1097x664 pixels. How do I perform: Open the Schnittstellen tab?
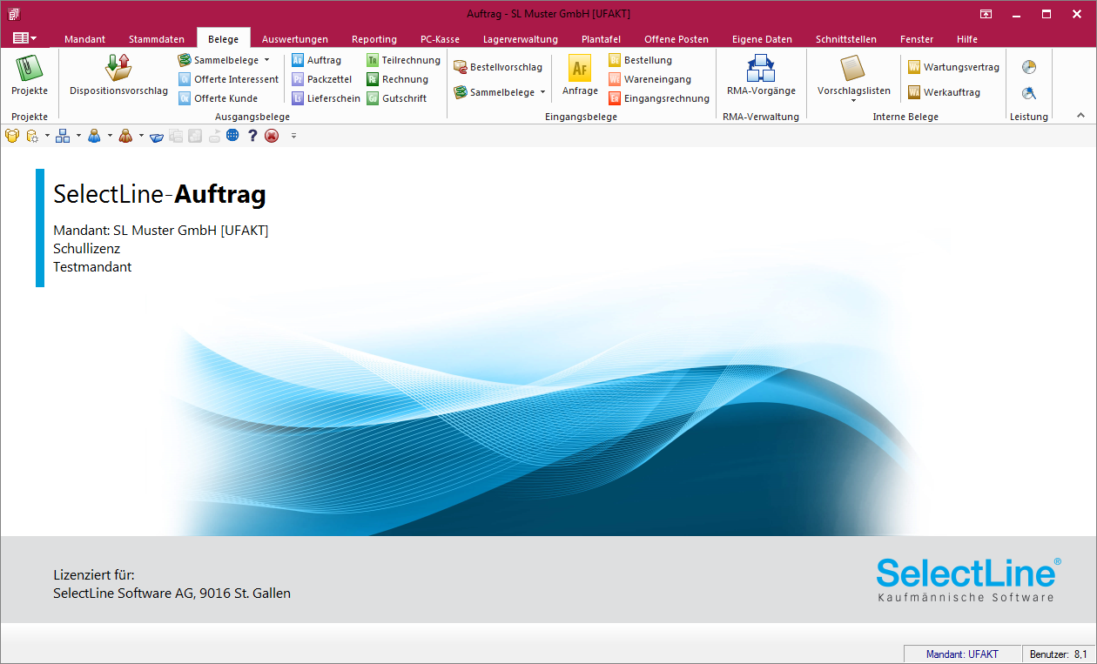(846, 39)
